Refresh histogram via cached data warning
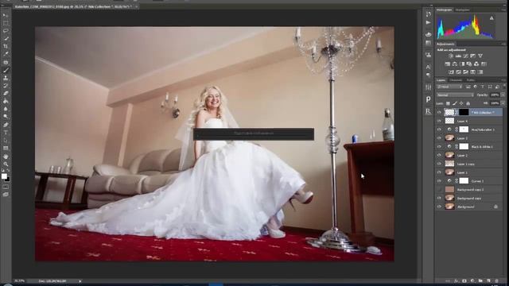Viewport: 509px width, 286px height. [492, 18]
